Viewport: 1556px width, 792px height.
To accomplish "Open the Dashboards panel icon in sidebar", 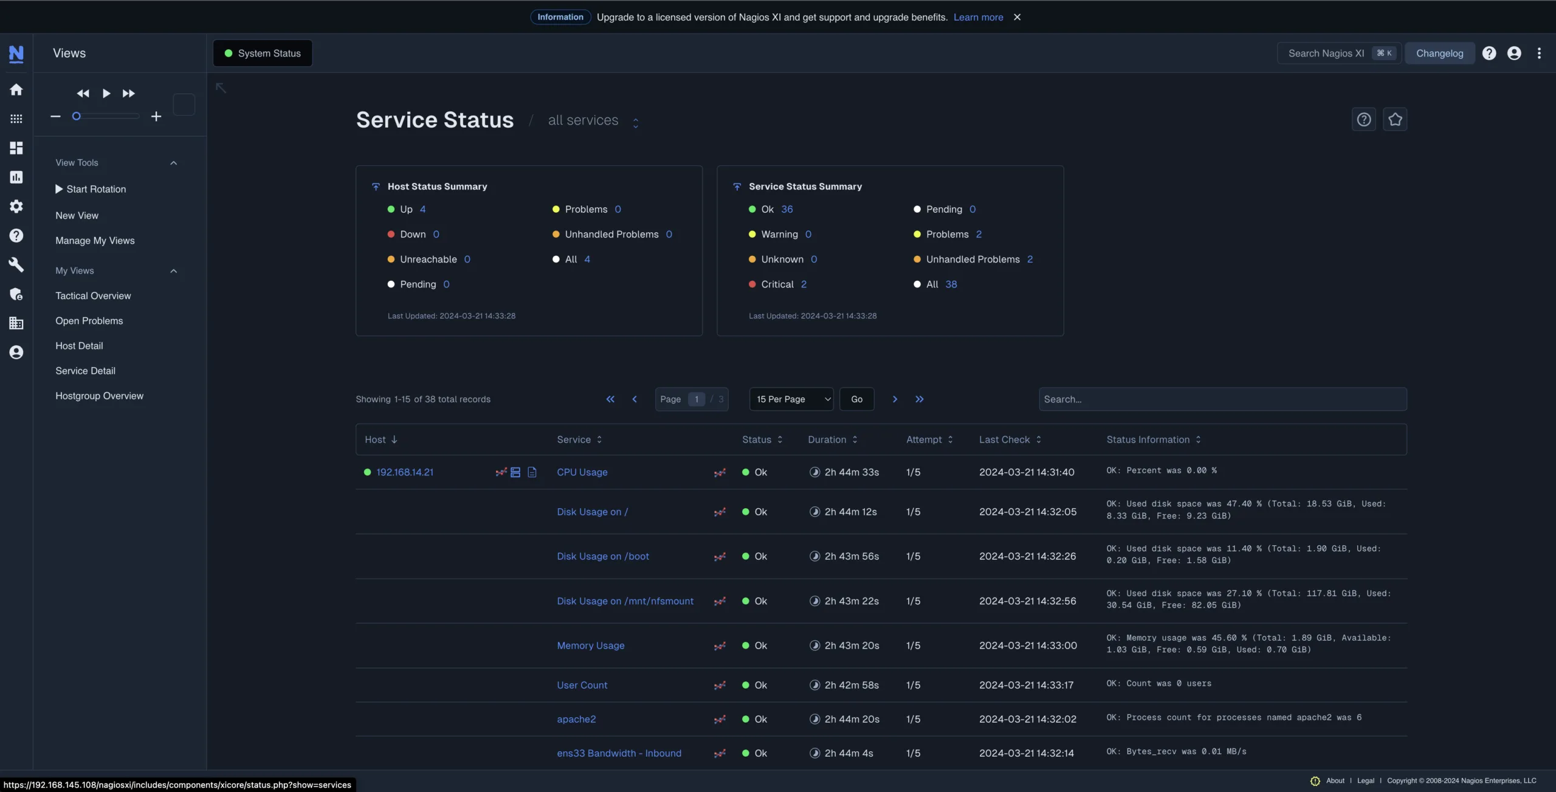I will pyautogui.click(x=16, y=148).
